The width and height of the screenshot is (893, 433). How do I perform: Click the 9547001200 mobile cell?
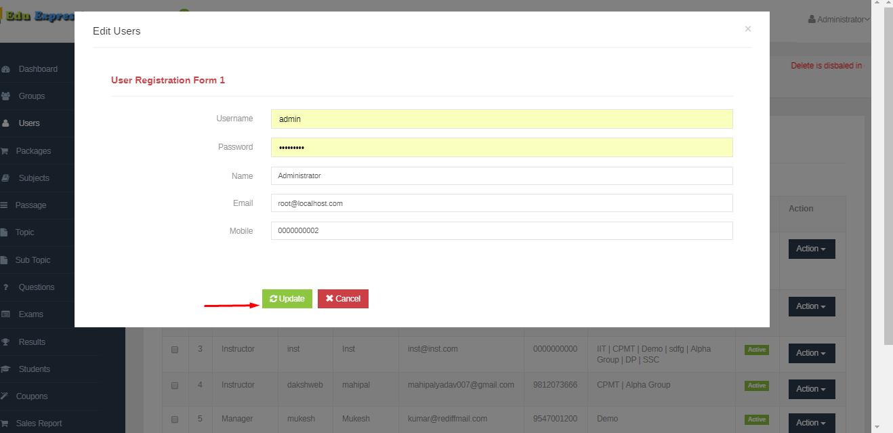click(x=556, y=419)
